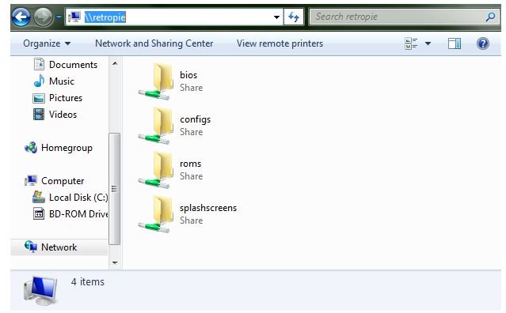Open Homegroup in the navigation pane
Viewport: 506px width, 313px height.
pyautogui.click(x=67, y=148)
